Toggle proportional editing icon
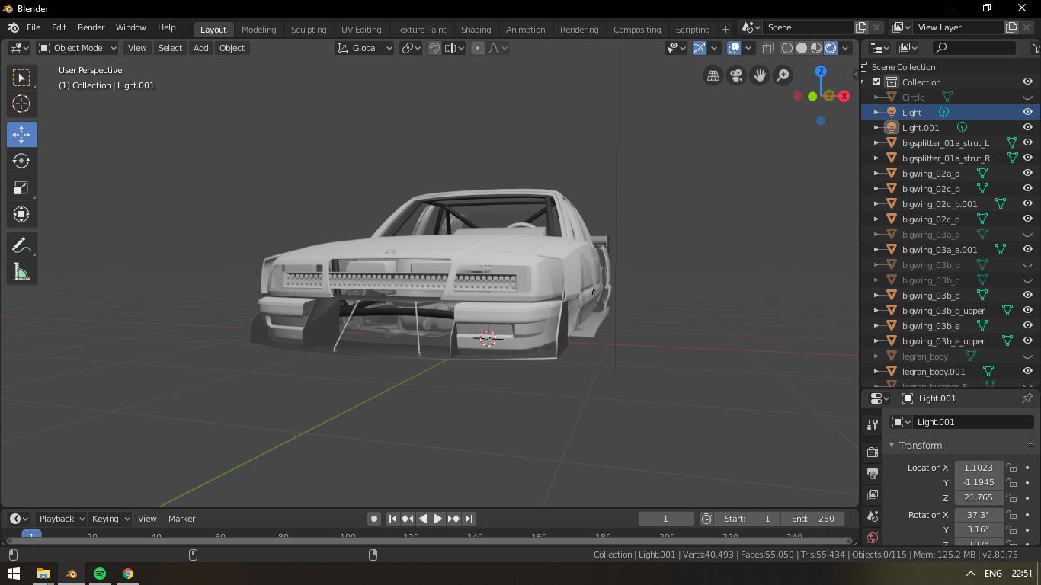1041x585 pixels. pyautogui.click(x=478, y=48)
